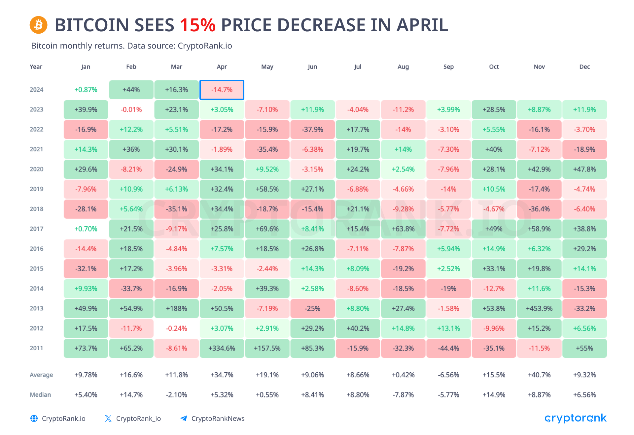Viewport: 634px width, 435px height.
Task: Click the Telegram paper-plane icon
Action: click(x=184, y=419)
